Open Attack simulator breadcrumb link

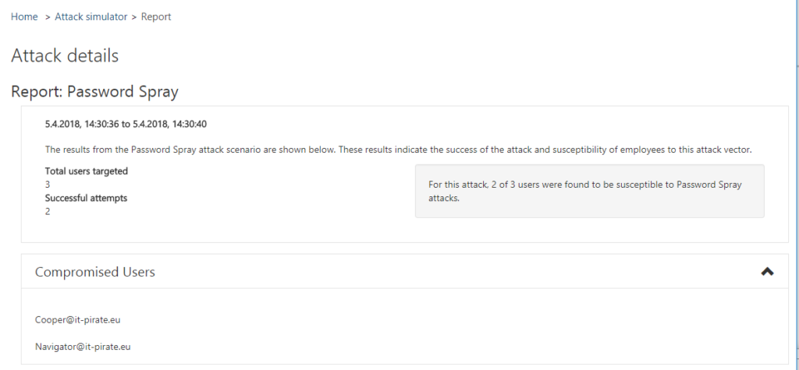pyautogui.click(x=91, y=17)
